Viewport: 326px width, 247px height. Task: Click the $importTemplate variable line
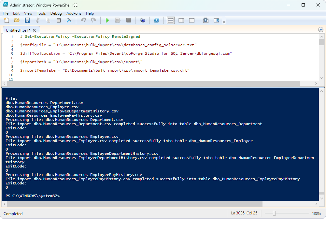[x=105, y=70]
